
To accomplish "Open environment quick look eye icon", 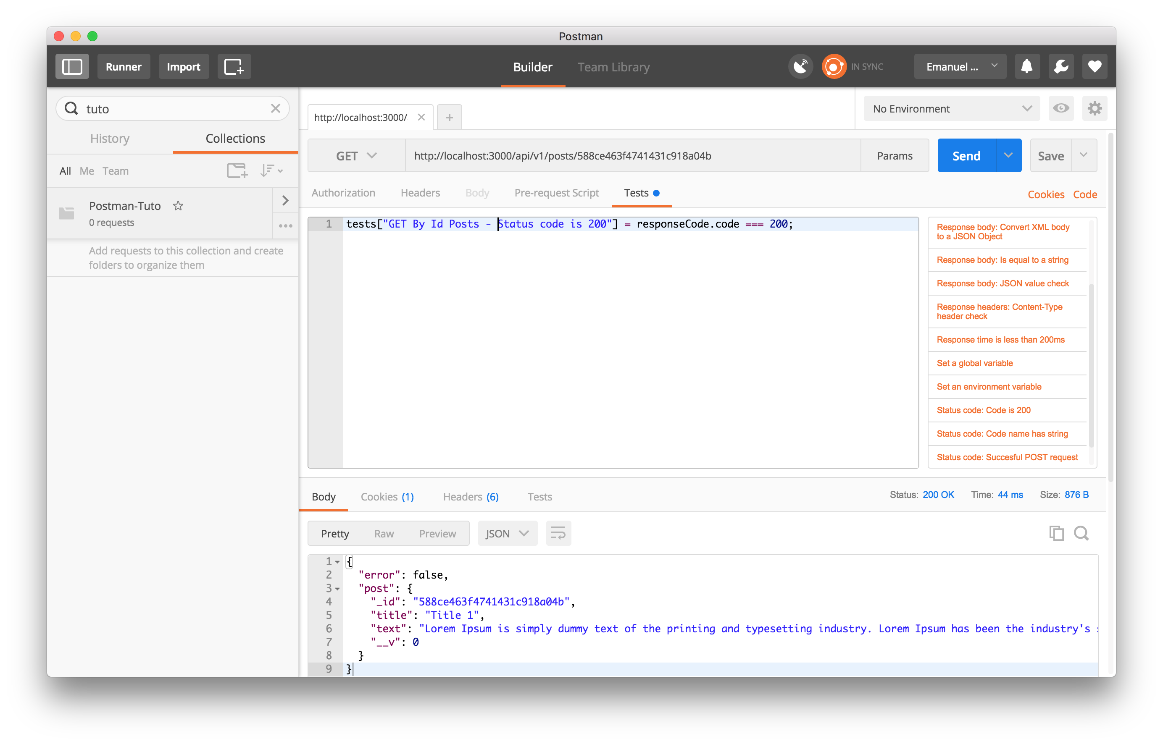I will (x=1061, y=108).
